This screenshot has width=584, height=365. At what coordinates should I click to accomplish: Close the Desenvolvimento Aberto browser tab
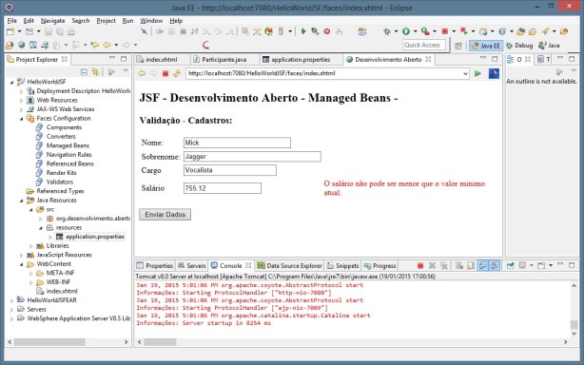[x=428, y=59]
